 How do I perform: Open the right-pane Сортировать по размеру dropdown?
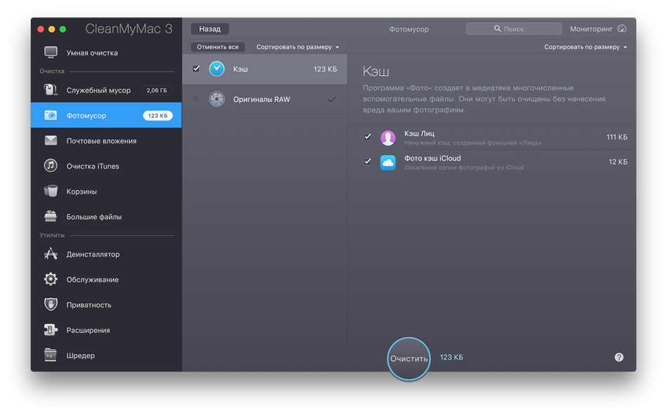pyautogui.click(x=586, y=47)
